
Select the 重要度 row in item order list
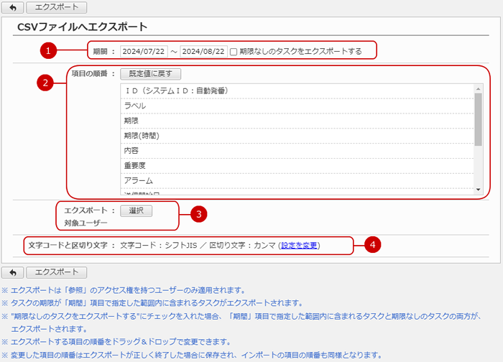pyautogui.click(x=297, y=166)
